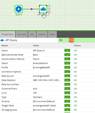
Task: Click the 'ExampleOAuth' value
Action: tap(40, 63)
